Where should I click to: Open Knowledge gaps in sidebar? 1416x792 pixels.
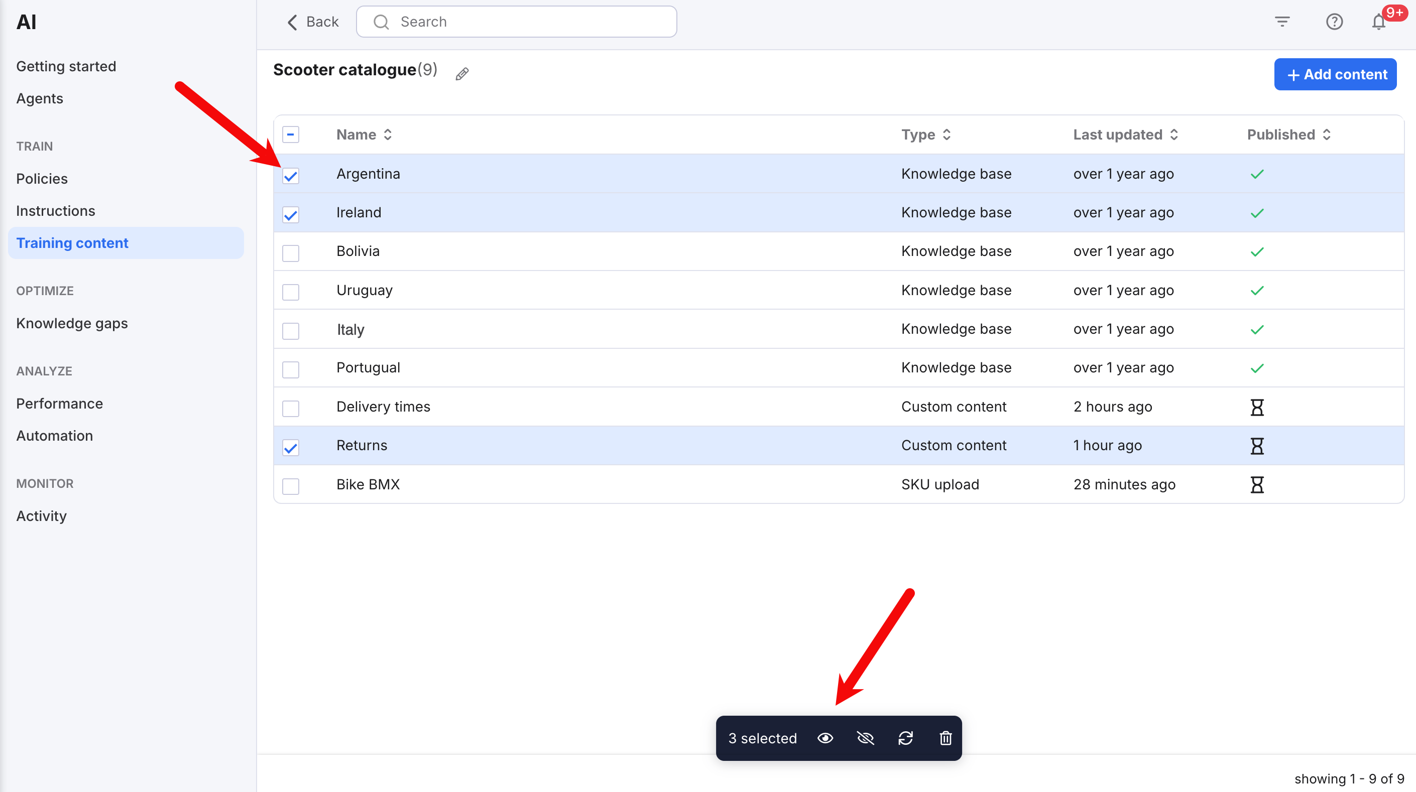point(72,323)
